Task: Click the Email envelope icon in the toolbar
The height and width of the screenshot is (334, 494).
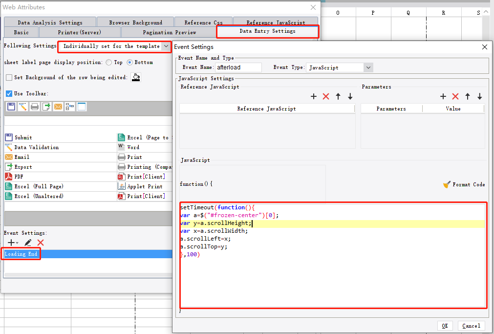Action: click(x=58, y=106)
